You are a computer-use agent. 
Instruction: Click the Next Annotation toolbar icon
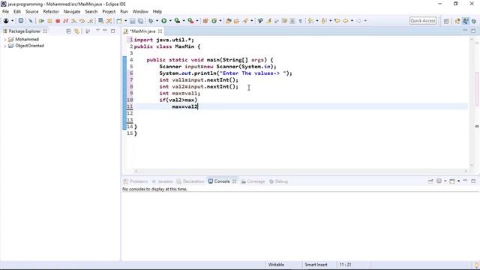(310, 21)
